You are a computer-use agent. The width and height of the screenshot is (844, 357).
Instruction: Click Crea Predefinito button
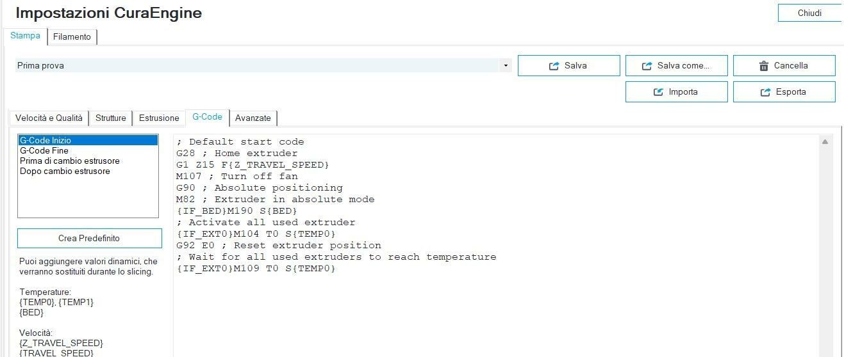click(x=89, y=238)
